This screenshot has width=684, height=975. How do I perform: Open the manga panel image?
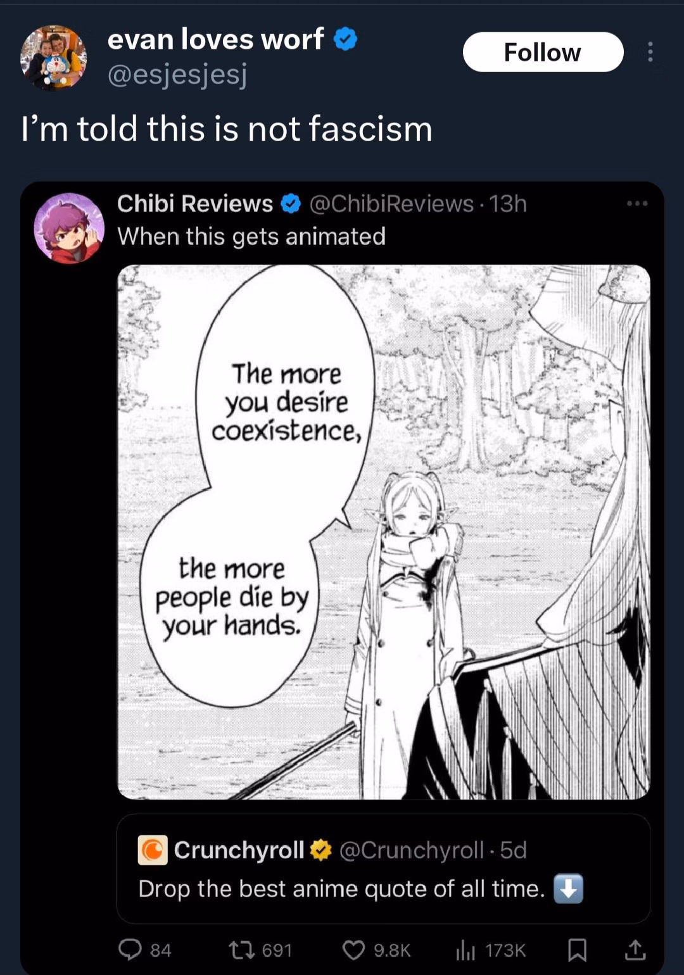coord(384,532)
